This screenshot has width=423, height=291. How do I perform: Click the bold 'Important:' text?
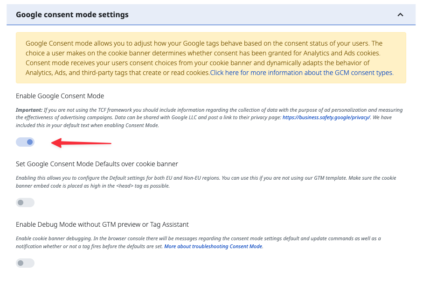click(29, 110)
